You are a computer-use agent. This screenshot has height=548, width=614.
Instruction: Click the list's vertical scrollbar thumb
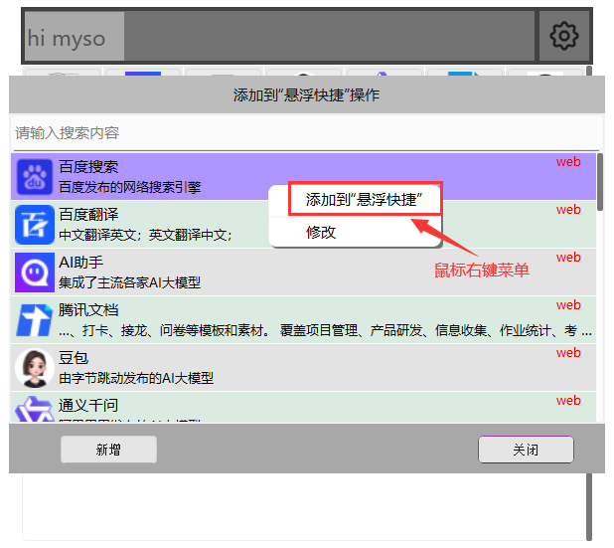pyautogui.click(x=599, y=182)
